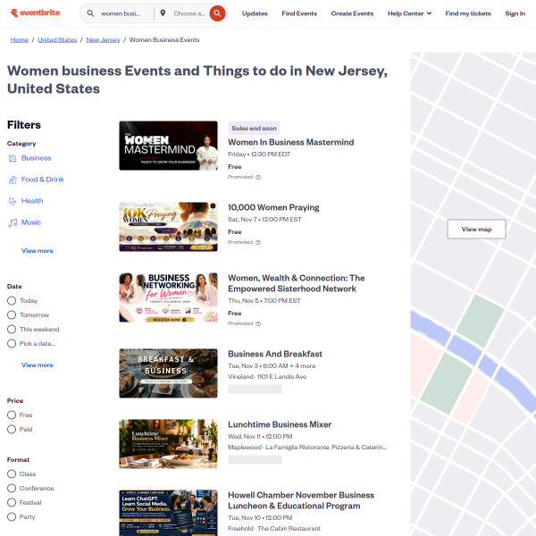Click Women Mastermind event thumbnail
Screen dimensions: 536x536
click(x=168, y=146)
